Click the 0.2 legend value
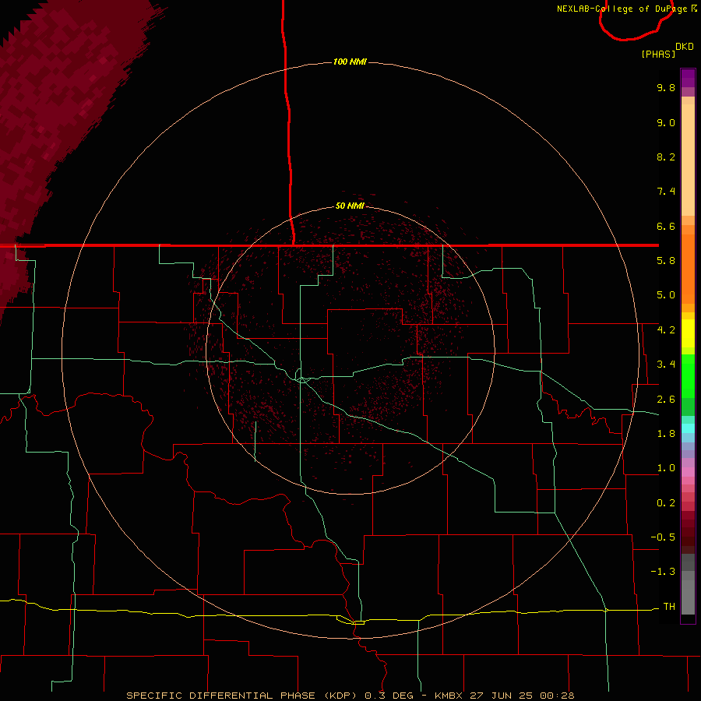The height and width of the screenshot is (701, 701). [x=666, y=503]
